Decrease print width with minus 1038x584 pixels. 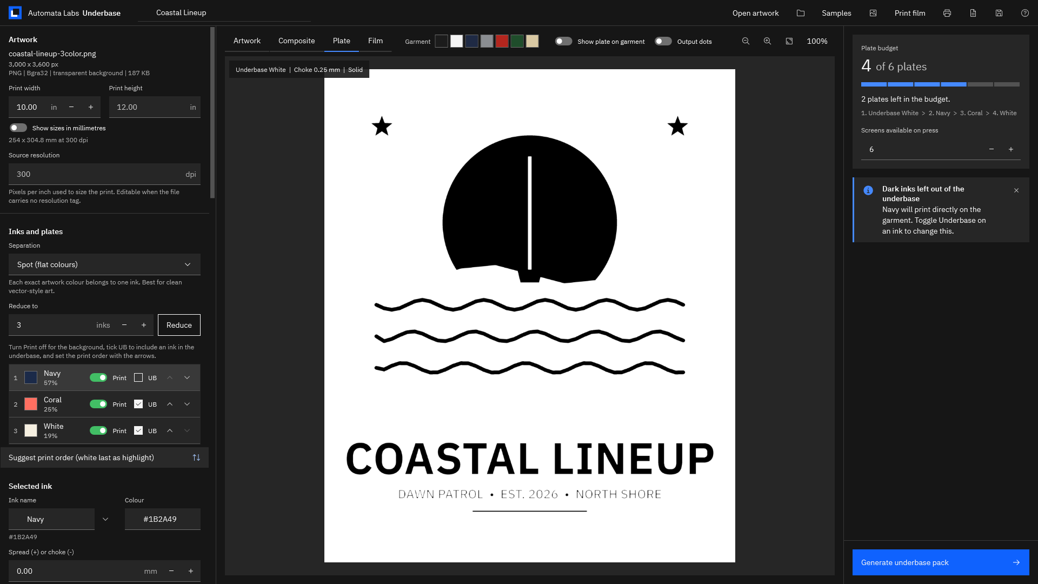click(71, 107)
